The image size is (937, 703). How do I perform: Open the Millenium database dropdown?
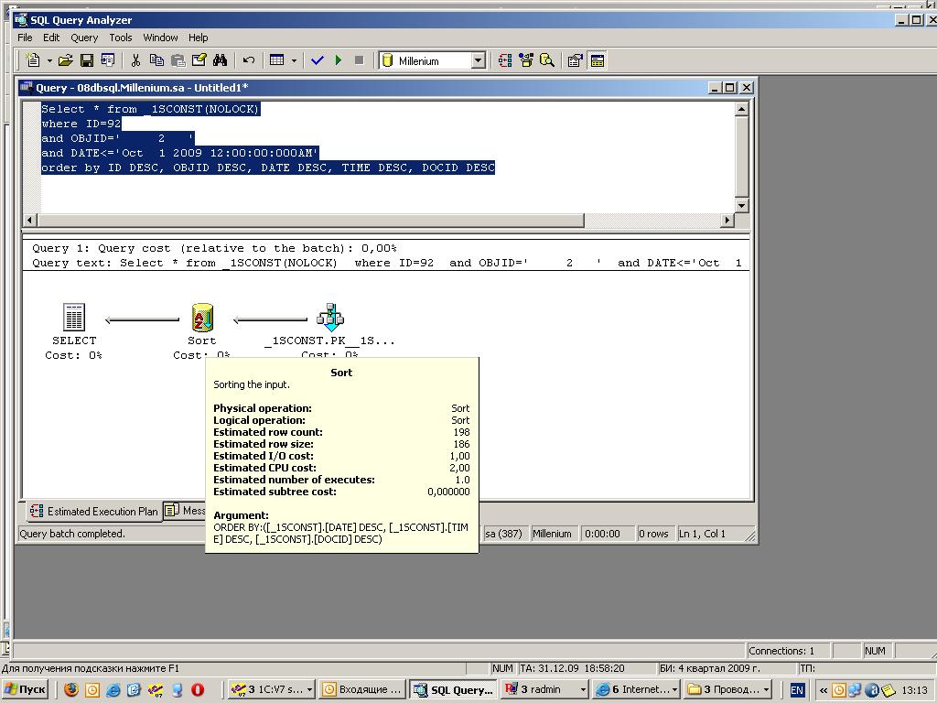pyautogui.click(x=477, y=60)
